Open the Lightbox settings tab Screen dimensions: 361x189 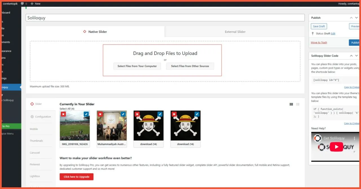point(35,176)
